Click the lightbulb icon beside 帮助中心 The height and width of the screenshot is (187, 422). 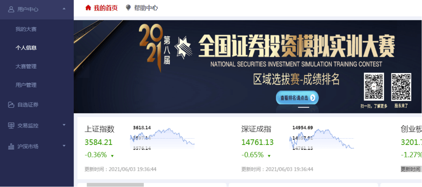pos(128,8)
